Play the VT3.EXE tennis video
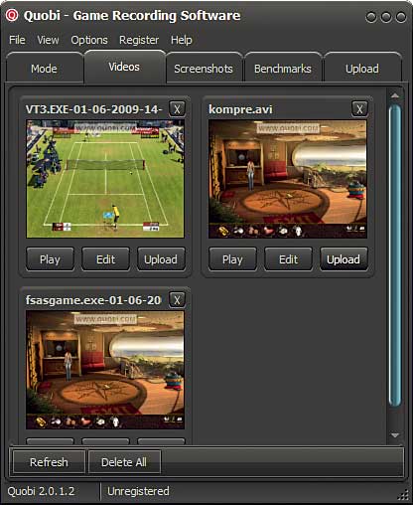Image resolution: width=413 pixels, height=505 pixels. coord(50,259)
